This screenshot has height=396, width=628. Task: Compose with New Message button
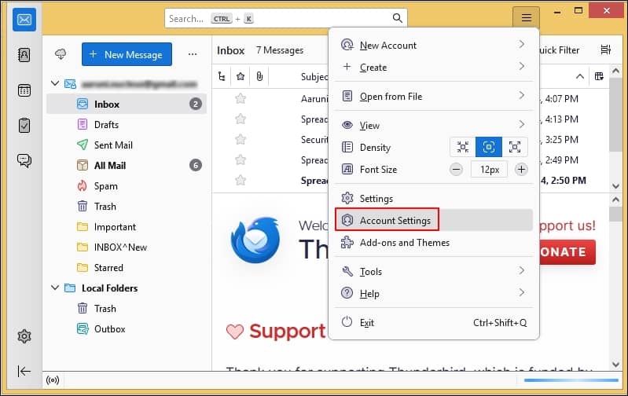[127, 54]
